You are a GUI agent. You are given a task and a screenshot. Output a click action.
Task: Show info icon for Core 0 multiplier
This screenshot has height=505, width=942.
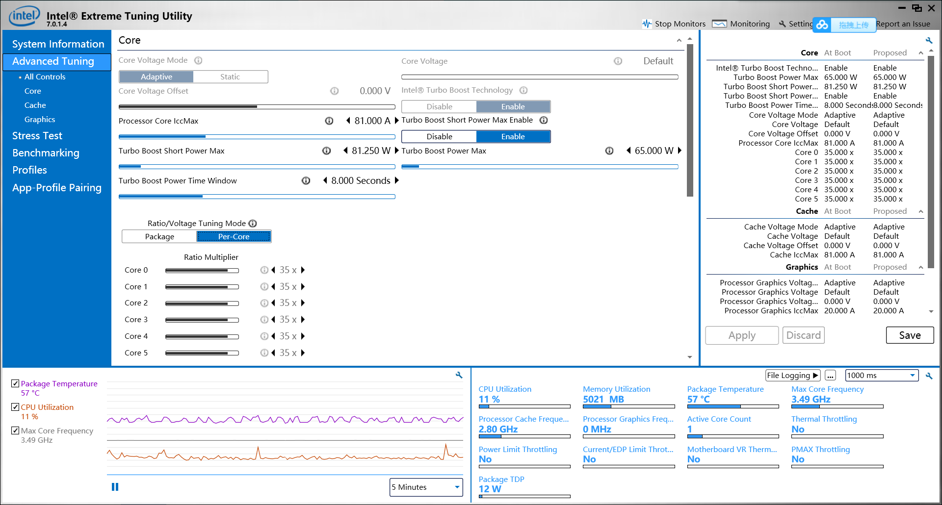[264, 270]
